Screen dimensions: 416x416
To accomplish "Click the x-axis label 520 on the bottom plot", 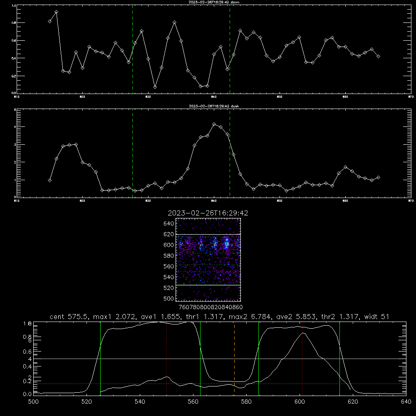I will (87, 402).
